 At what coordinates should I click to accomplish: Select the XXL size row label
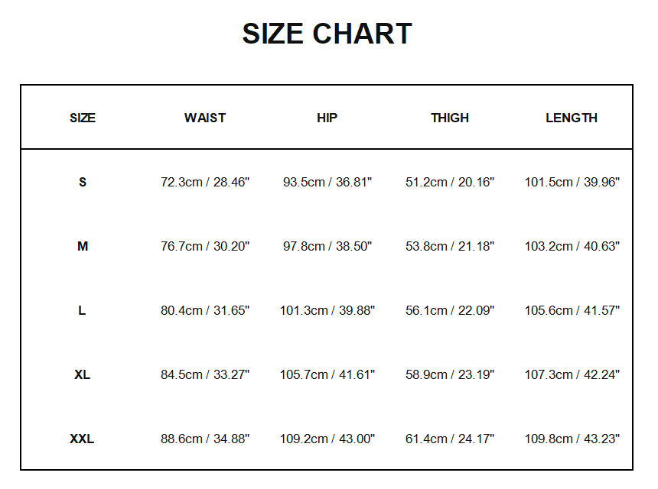click(83, 439)
